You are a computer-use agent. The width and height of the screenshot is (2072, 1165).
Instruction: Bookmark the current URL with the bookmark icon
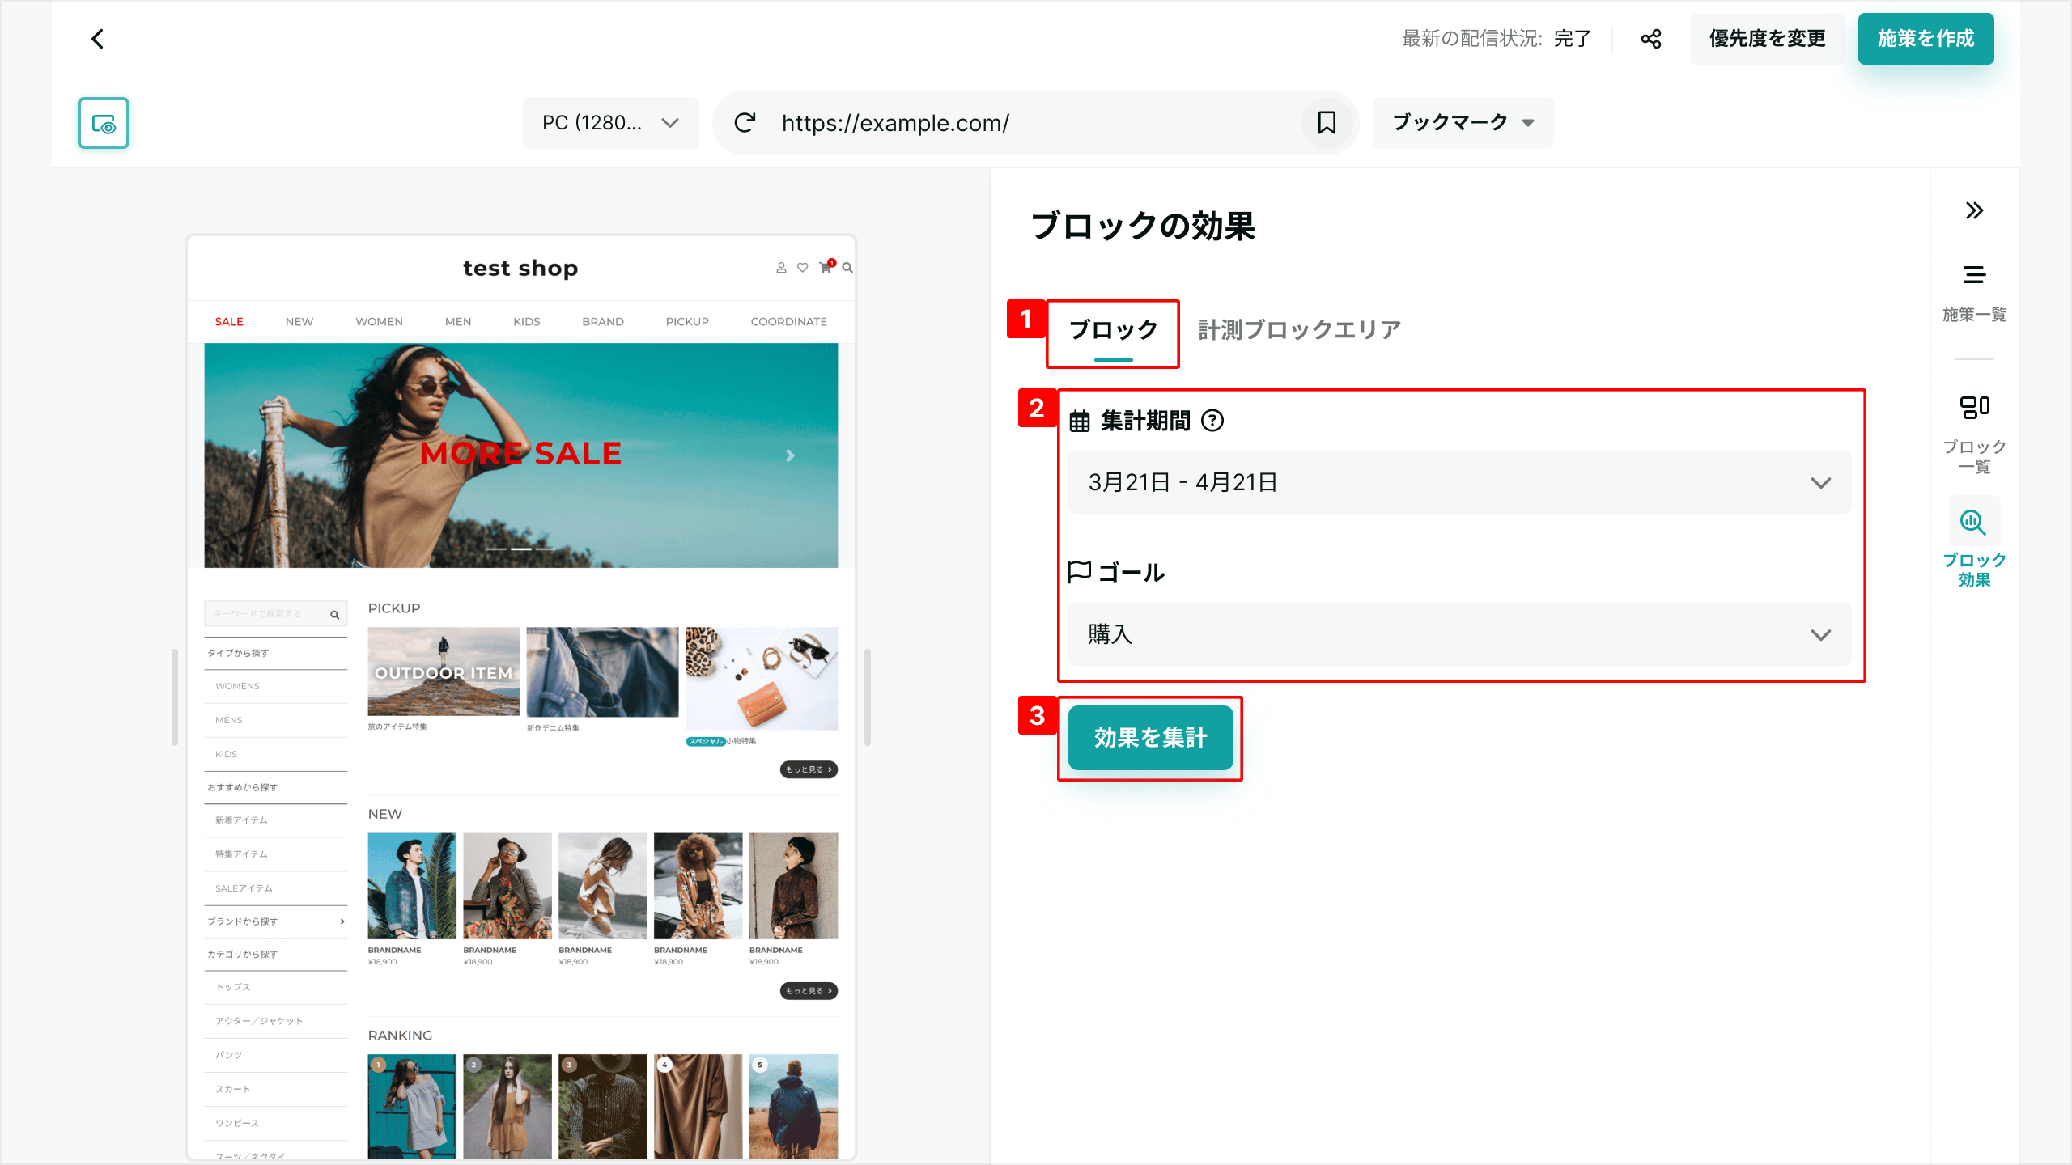click(x=1327, y=123)
